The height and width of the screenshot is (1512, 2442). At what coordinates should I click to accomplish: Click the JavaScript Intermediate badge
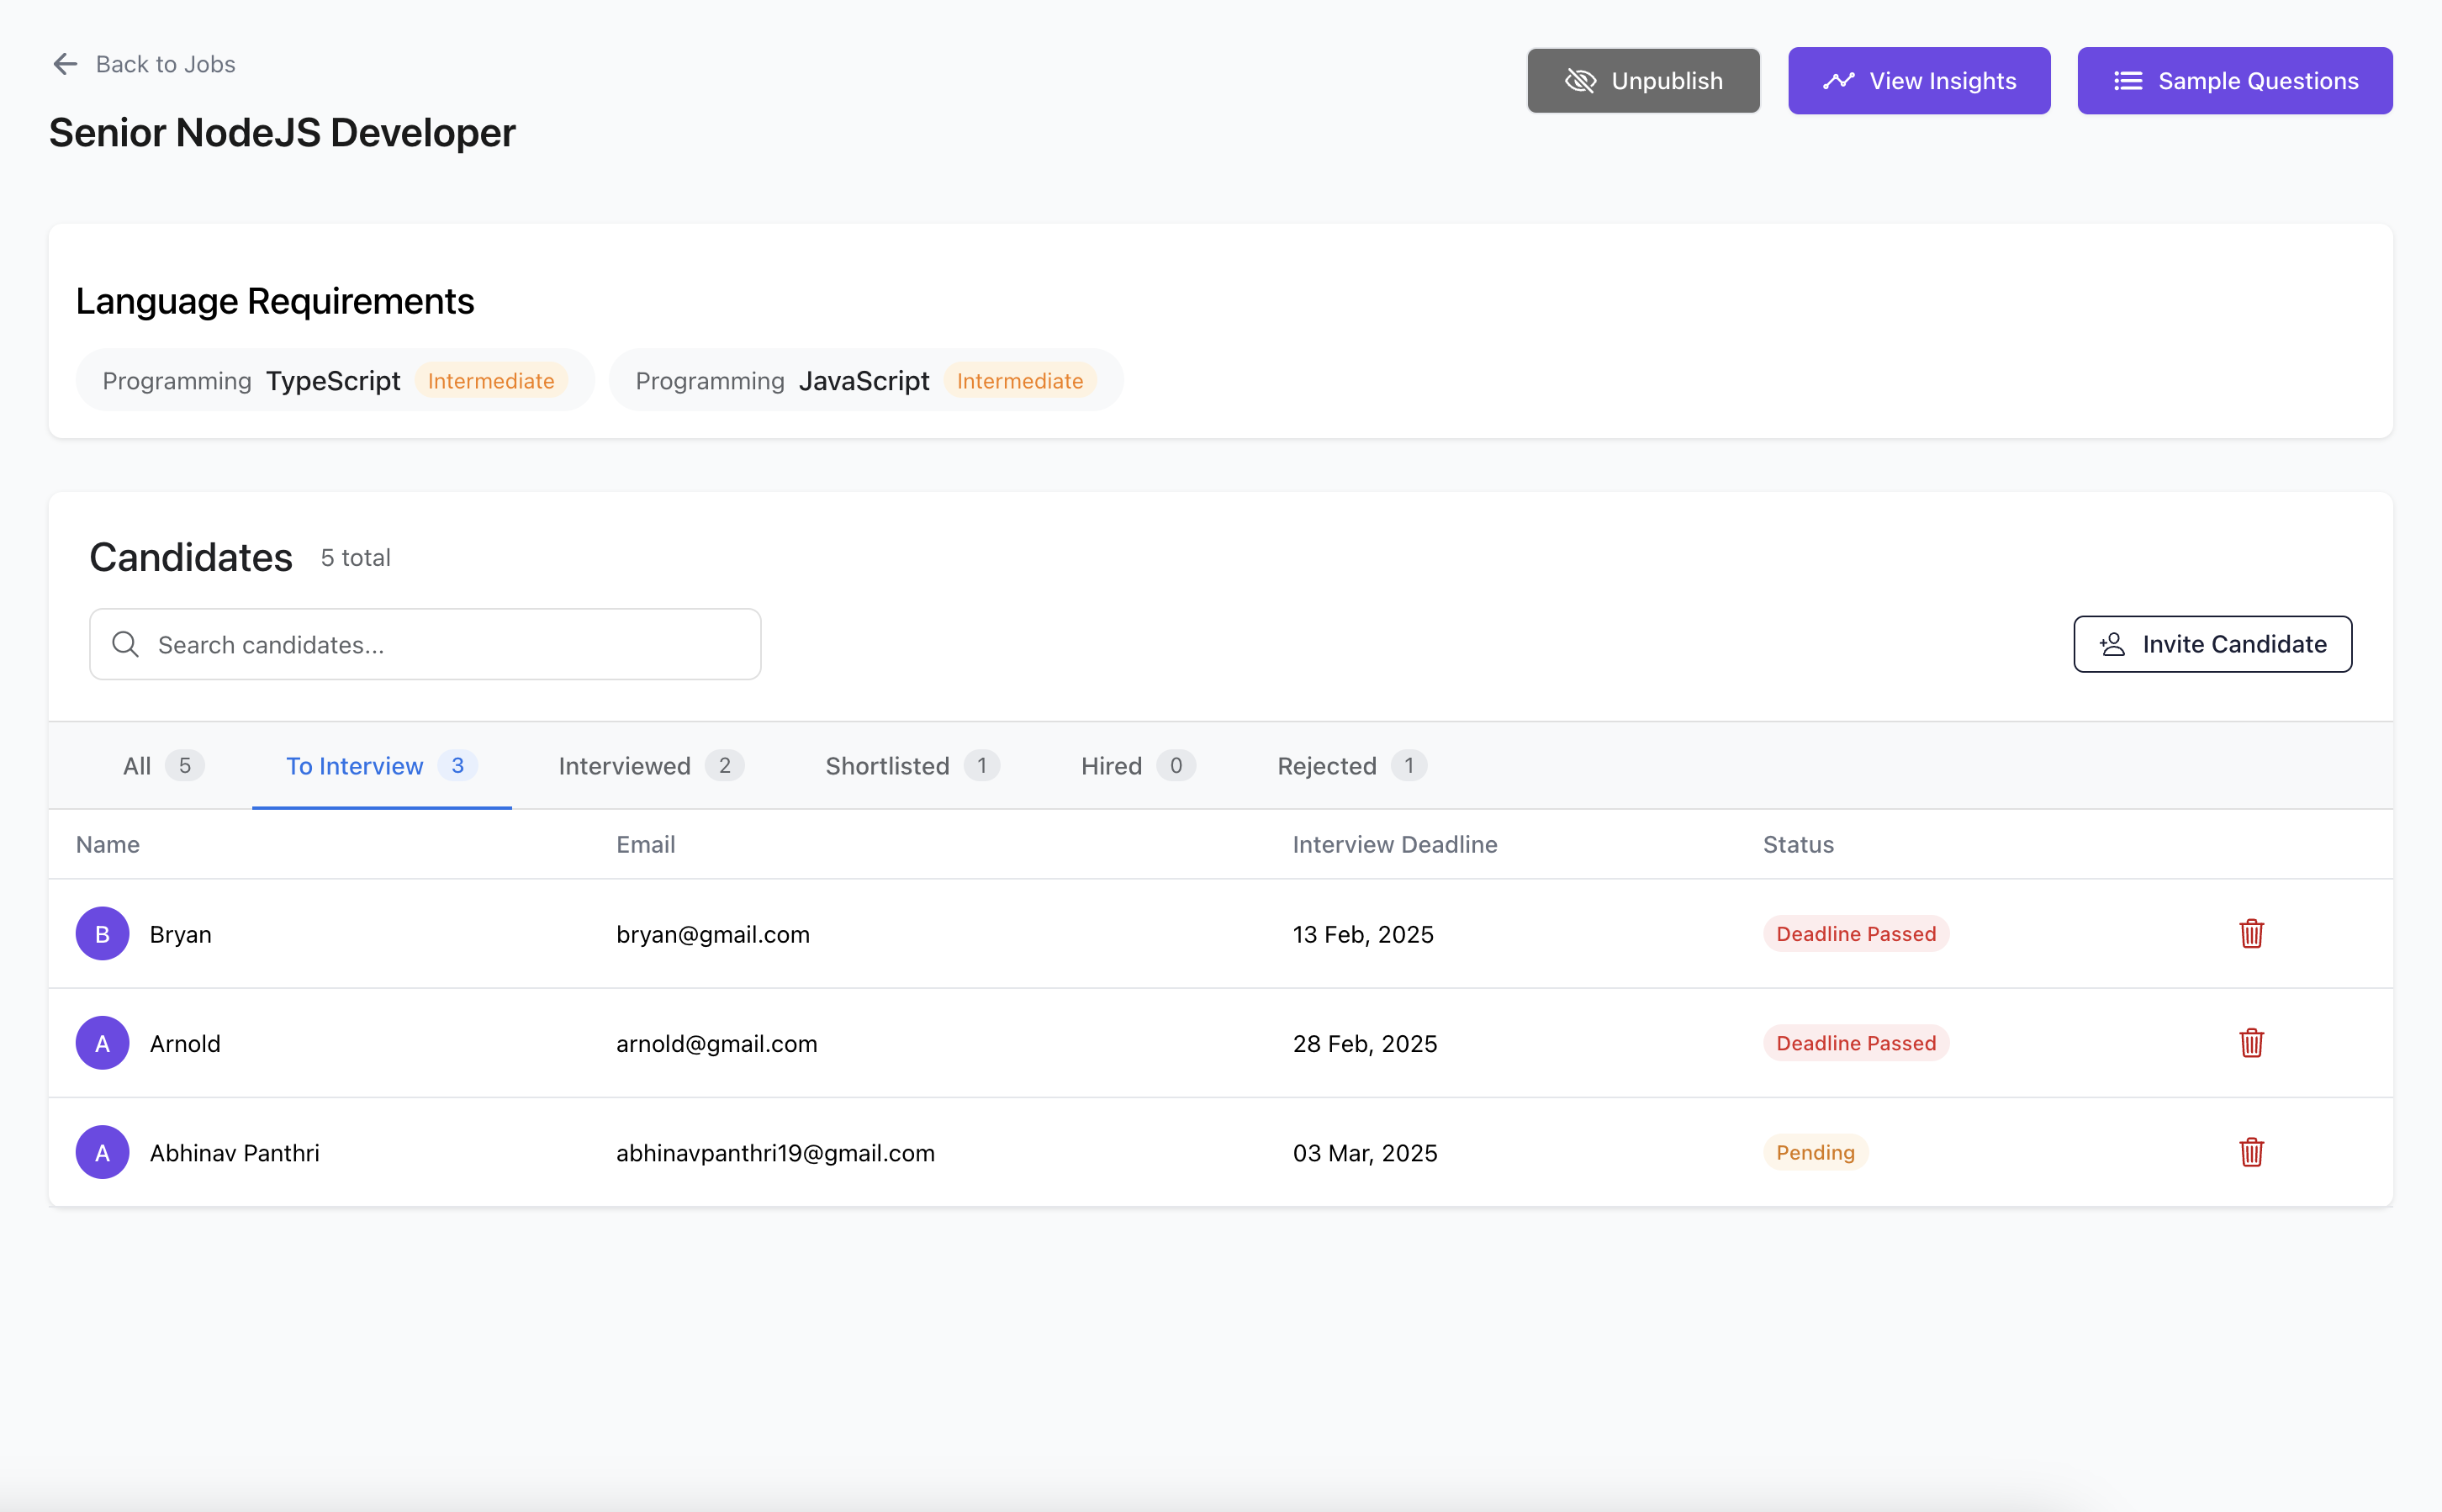[1020, 381]
